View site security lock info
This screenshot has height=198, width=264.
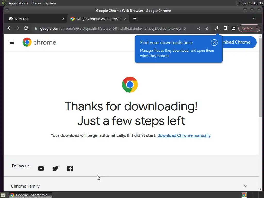click(36, 28)
